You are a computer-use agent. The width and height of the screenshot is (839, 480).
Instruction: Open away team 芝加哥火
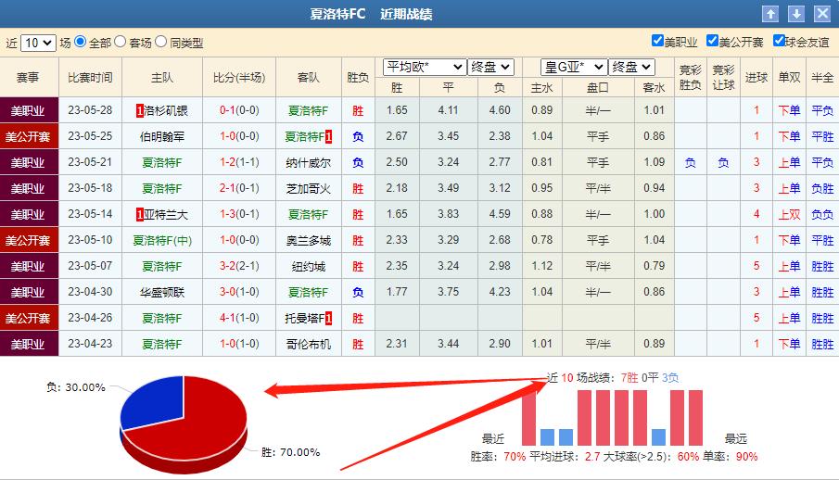click(x=308, y=188)
